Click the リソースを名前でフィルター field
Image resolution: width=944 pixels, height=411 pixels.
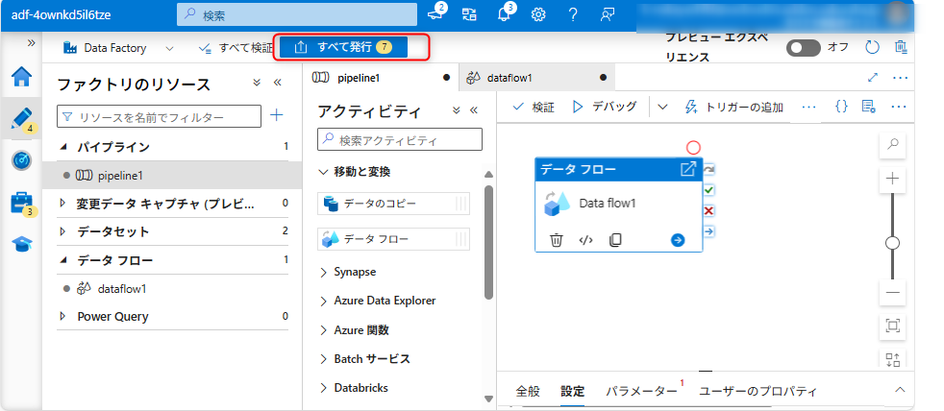[159, 116]
